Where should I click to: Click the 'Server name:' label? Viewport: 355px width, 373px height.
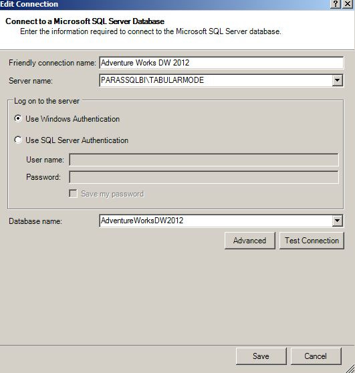click(x=31, y=81)
